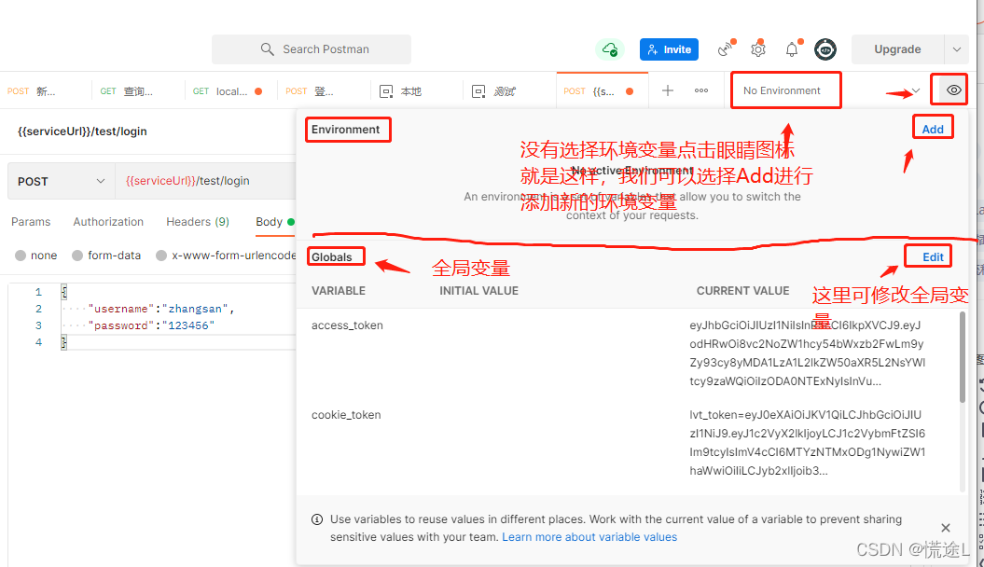Open the GET local... request tab
This screenshot has height=567, width=984.
point(231,91)
